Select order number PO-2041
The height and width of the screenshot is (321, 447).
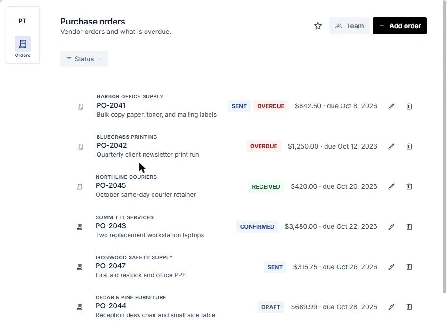point(111,105)
